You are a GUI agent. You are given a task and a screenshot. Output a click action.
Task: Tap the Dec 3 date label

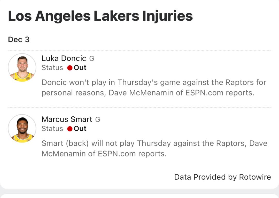pos(19,39)
